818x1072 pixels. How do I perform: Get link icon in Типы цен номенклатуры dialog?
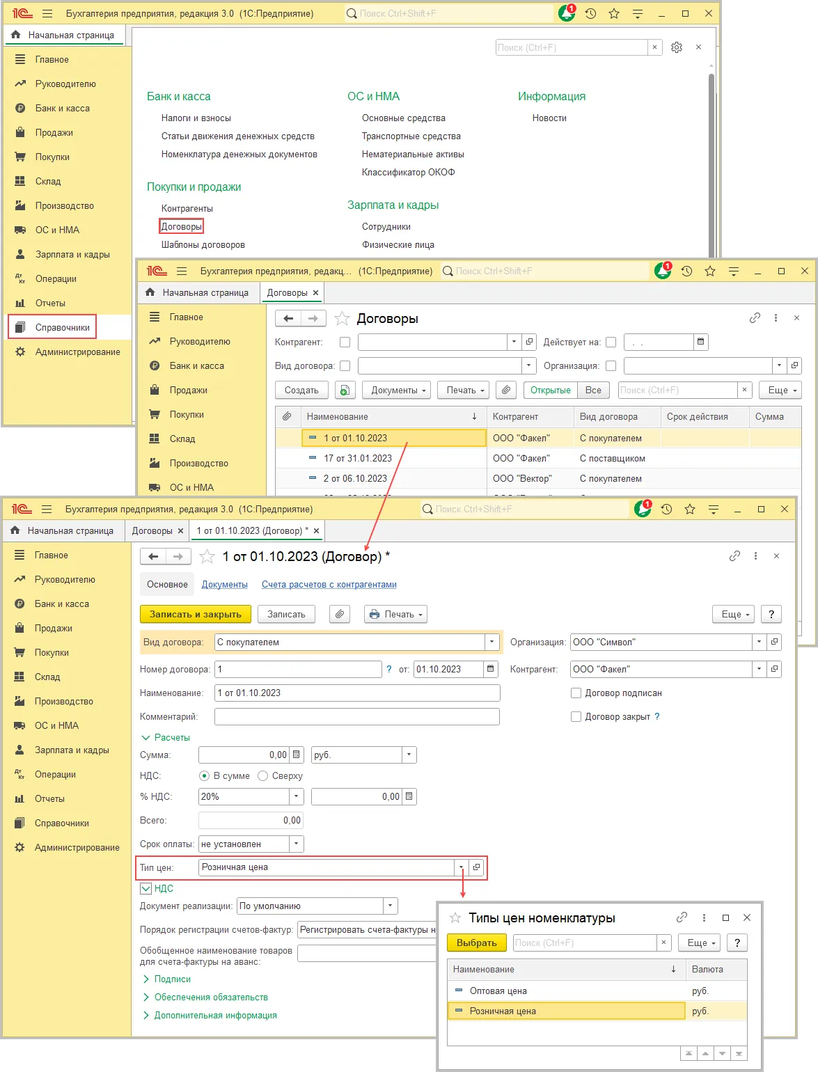point(682,917)
